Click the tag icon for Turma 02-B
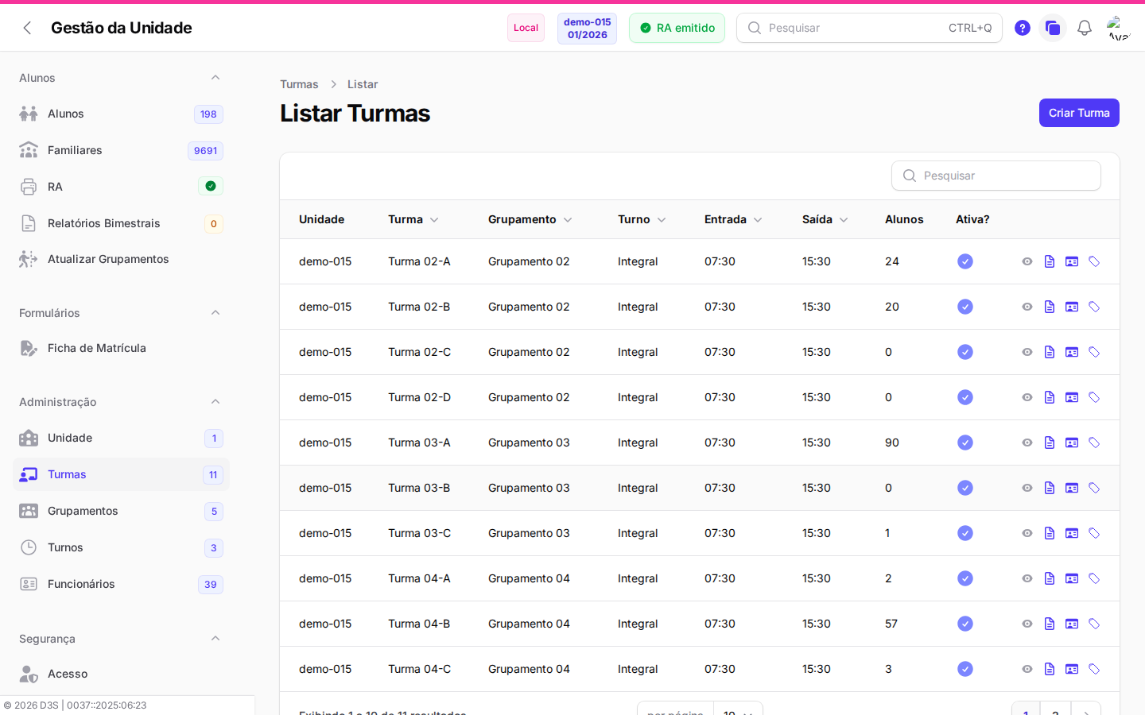 (x=1094, y=307)
